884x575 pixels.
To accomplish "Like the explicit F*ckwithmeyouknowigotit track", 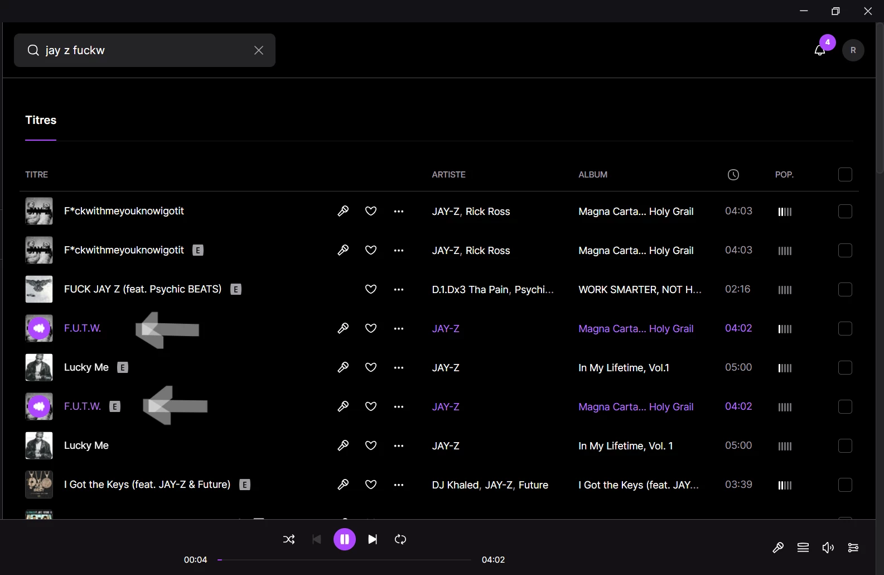I will click(x=371, y=250).
